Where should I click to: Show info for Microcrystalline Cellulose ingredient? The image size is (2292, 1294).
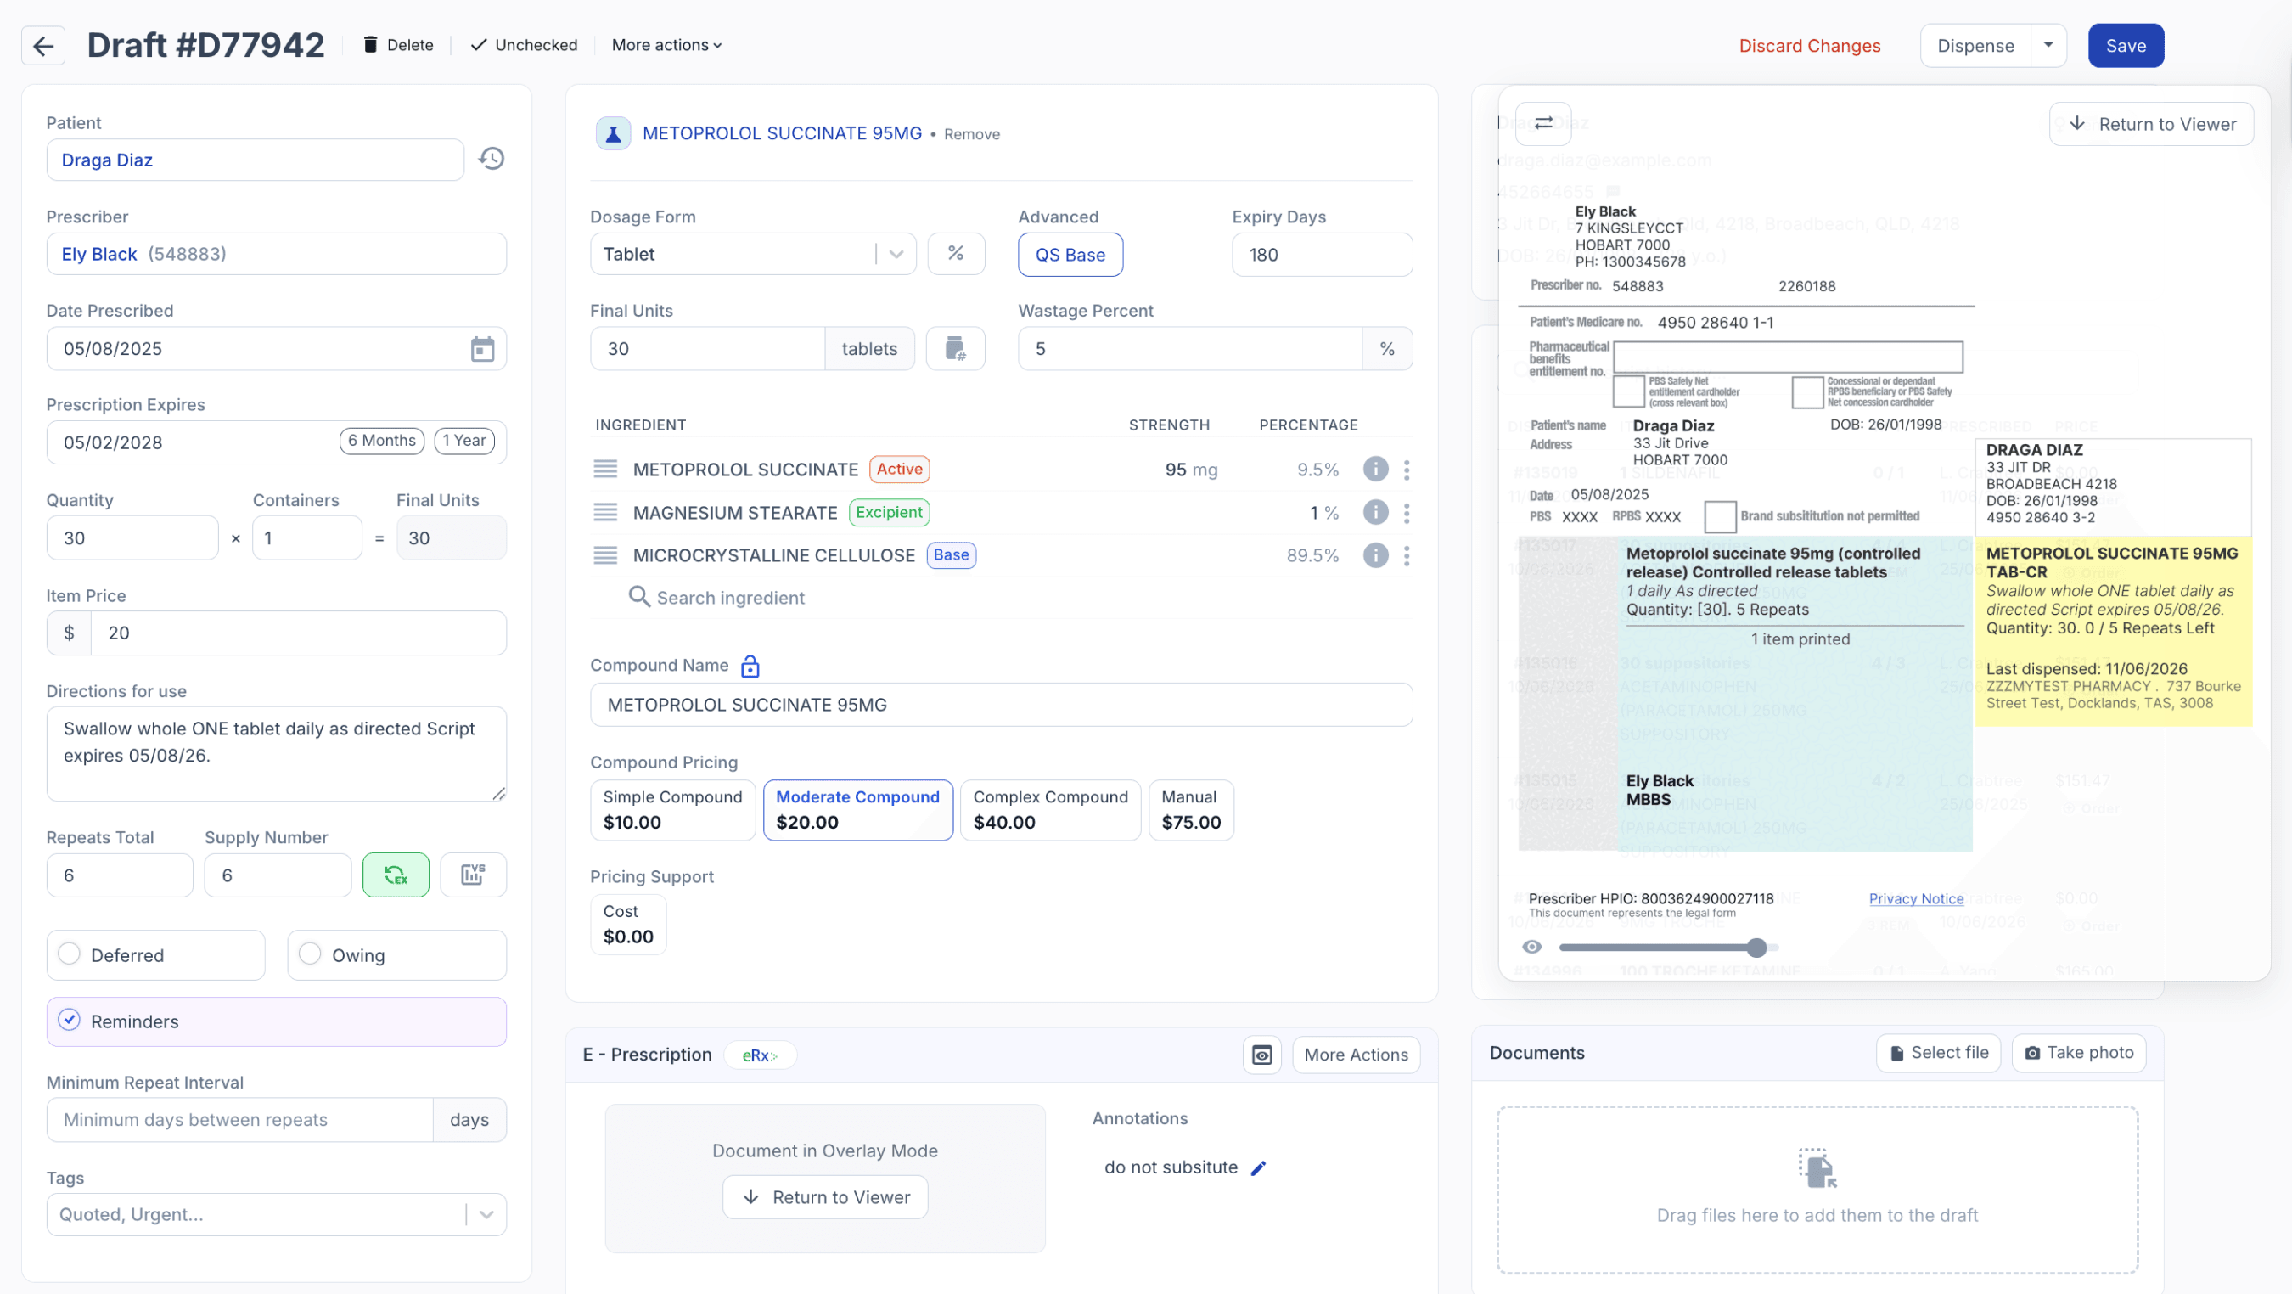(1375, 555)
